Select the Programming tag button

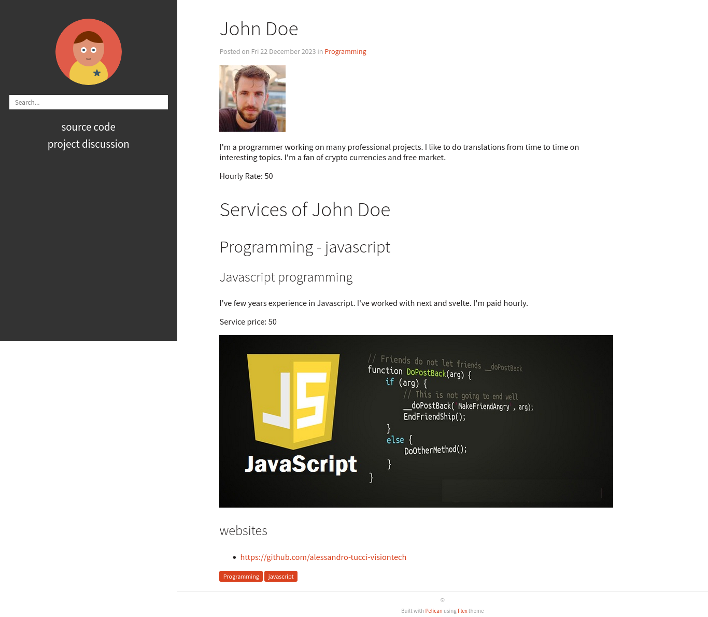241,577
